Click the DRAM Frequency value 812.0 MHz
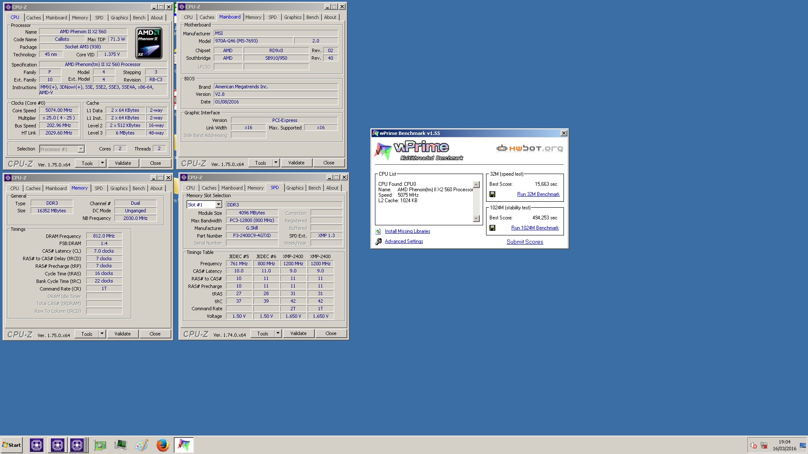This screenshot has width=808, height=454. coord(104,236)
